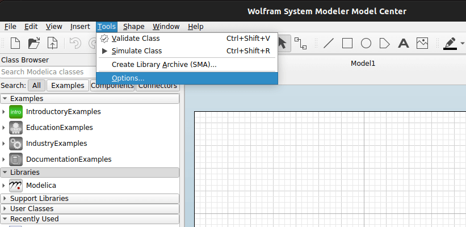Toggle the All search filter

36,86
